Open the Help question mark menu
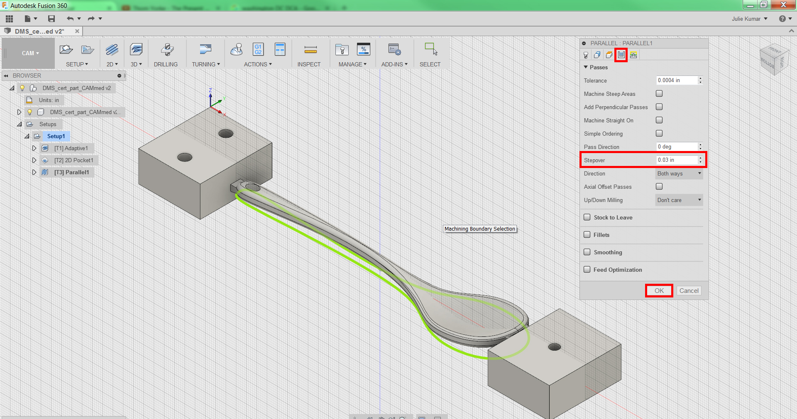 pyautogui.click(x=785, y=19)
